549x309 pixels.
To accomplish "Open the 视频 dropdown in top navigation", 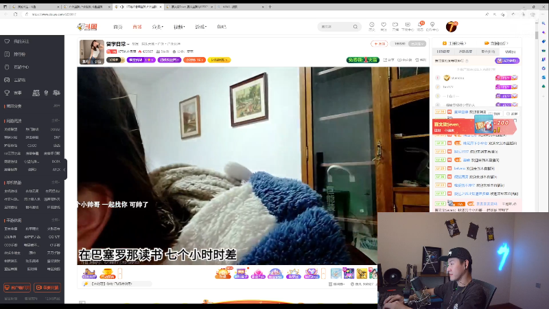I will point(179,27).
